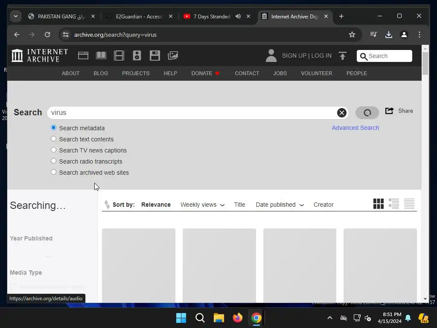
Task: Reload the page
Action: [47, 35]
